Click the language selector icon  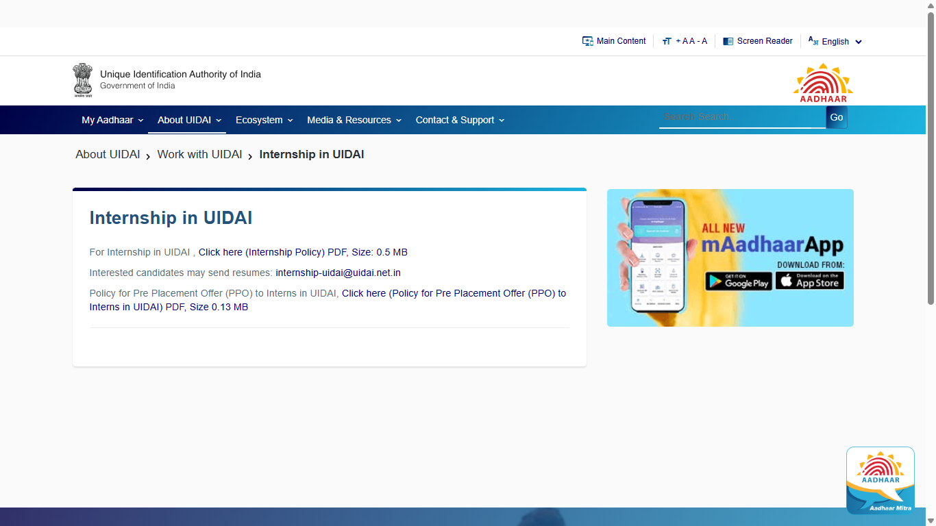coord(813,41)
